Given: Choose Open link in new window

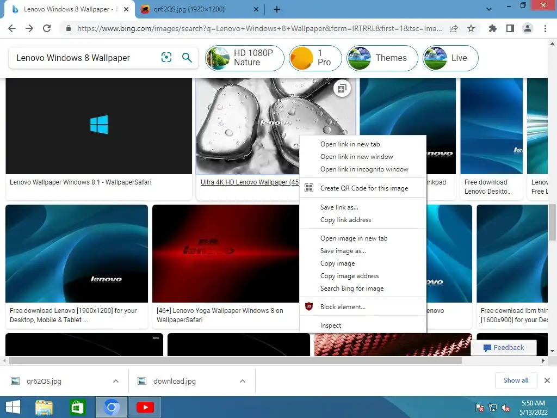Looking at the screenshot, I should pyautogui.click(x=363, y=157).
